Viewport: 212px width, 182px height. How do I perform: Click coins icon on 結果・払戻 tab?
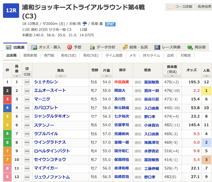125,47
